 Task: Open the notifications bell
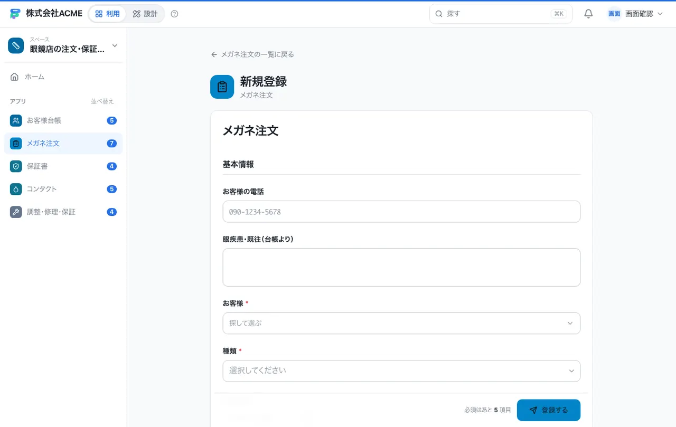pos(588,14)
